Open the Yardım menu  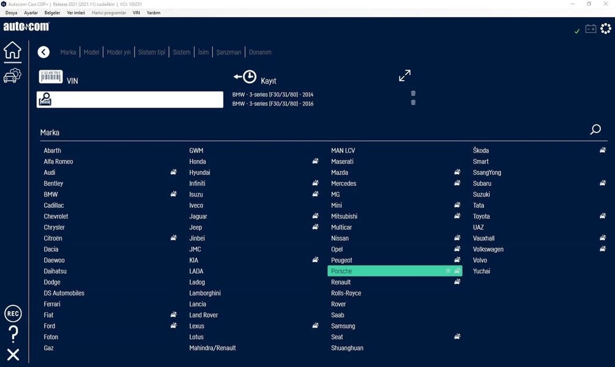tap(154, 13)
